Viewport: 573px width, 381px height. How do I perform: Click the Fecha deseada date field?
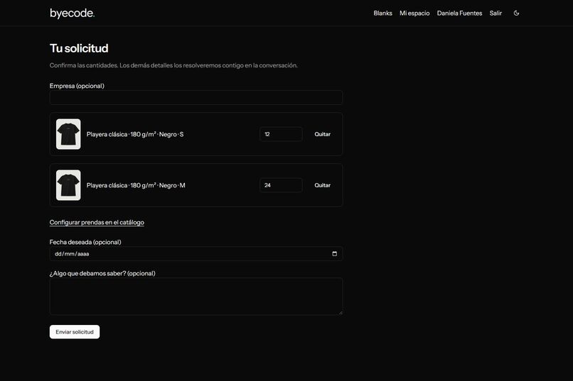click(196, 254)
